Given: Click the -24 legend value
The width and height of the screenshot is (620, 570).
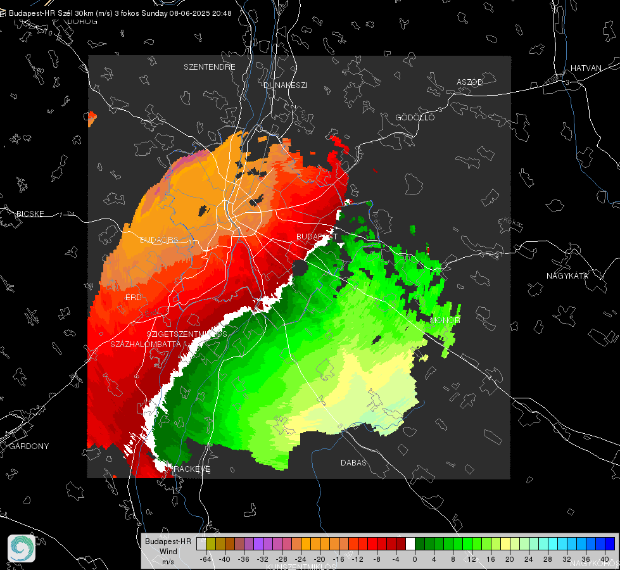Looking at the screenshot, I should coord(301,559).
